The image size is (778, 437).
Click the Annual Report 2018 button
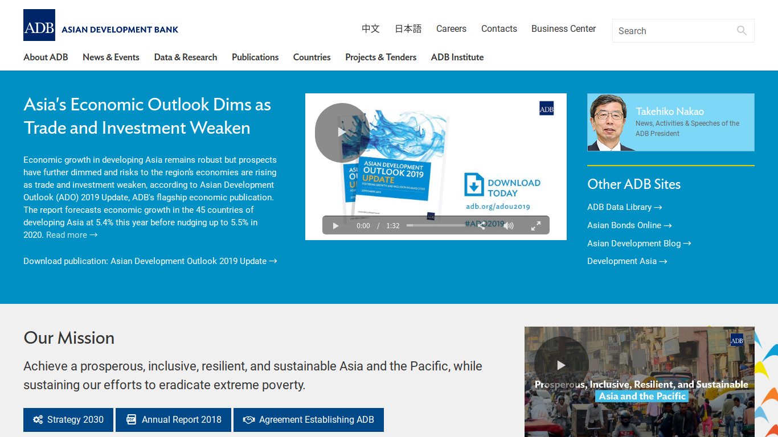pos(173,420)
